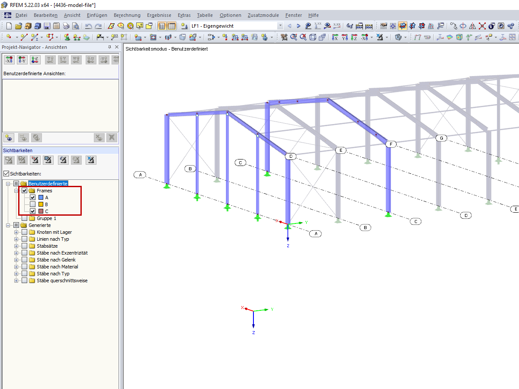This screenshot has width=519, height=389.
Task: Check the Stäbe nach Material checkbox
Action: [x=24, y=267]
